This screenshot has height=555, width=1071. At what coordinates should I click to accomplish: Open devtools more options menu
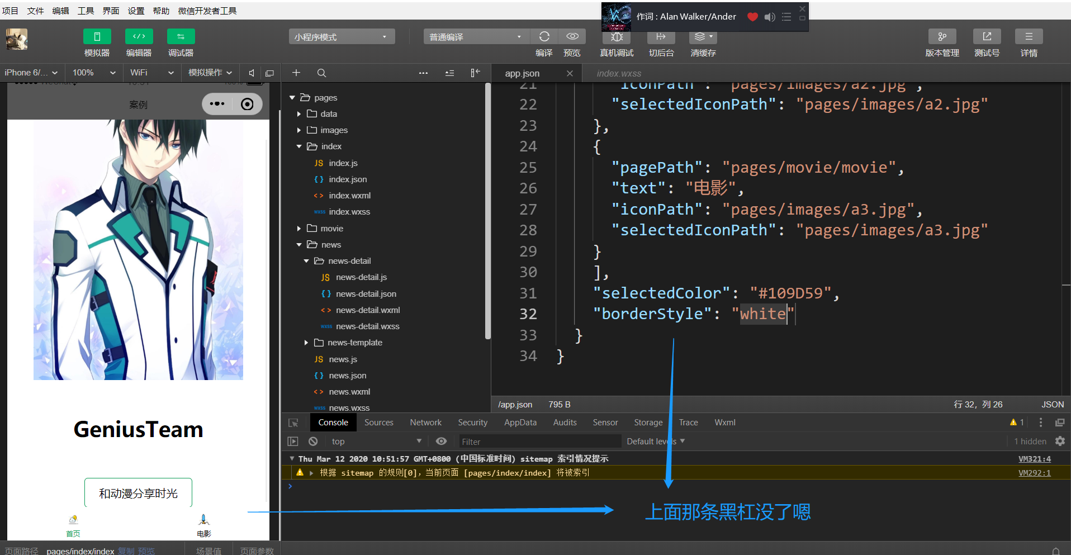pos(1040,423)
